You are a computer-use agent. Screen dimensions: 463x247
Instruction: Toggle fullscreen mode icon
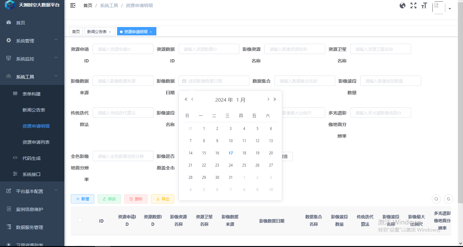pos(413,5)
